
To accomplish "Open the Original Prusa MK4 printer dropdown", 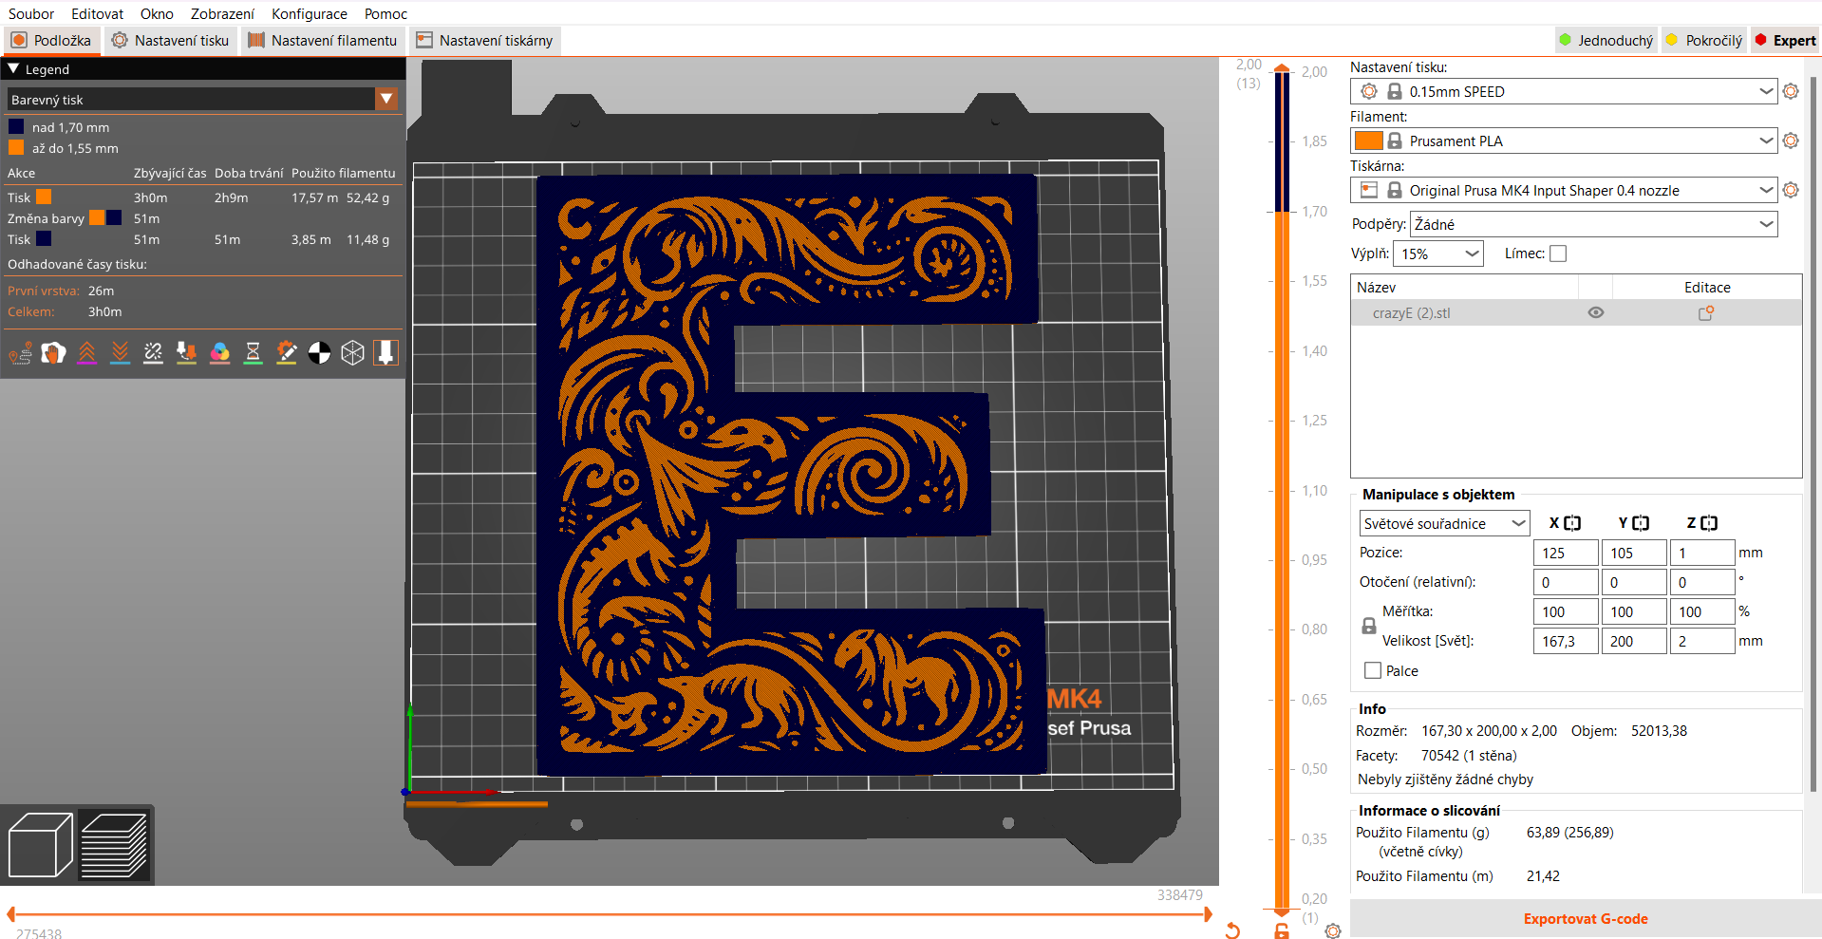I will (x=1563, y=190).
